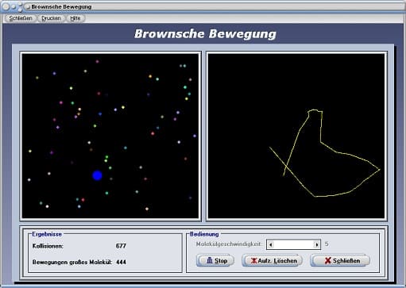Click the Schließen button with red X
406x288 pixels.
(x=340, y=260)
